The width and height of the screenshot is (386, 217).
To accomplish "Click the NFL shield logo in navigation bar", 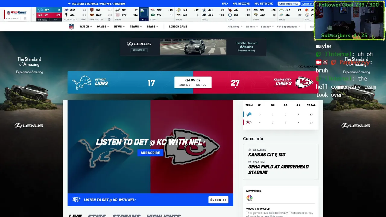I will [x=71, y=27].
